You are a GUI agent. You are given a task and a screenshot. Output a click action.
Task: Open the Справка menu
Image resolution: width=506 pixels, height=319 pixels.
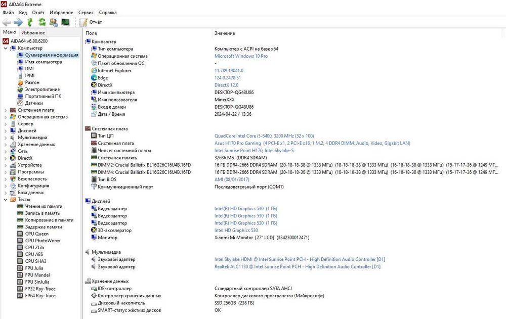pos(108,13)
